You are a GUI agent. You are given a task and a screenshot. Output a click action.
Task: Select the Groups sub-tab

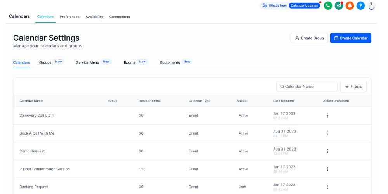(45, 62)
